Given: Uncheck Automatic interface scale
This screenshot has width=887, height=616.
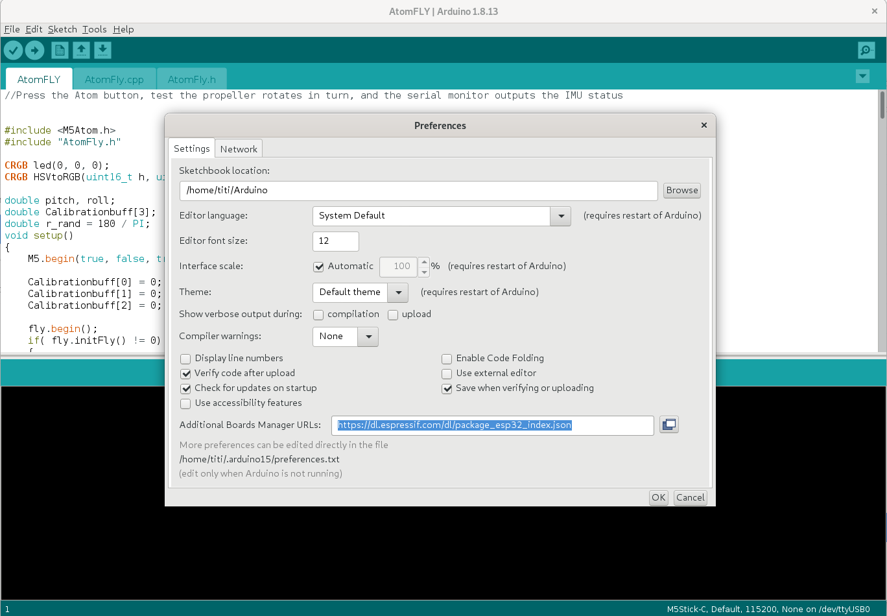Looking at the screenshot, I should click(x=318, y=267).
